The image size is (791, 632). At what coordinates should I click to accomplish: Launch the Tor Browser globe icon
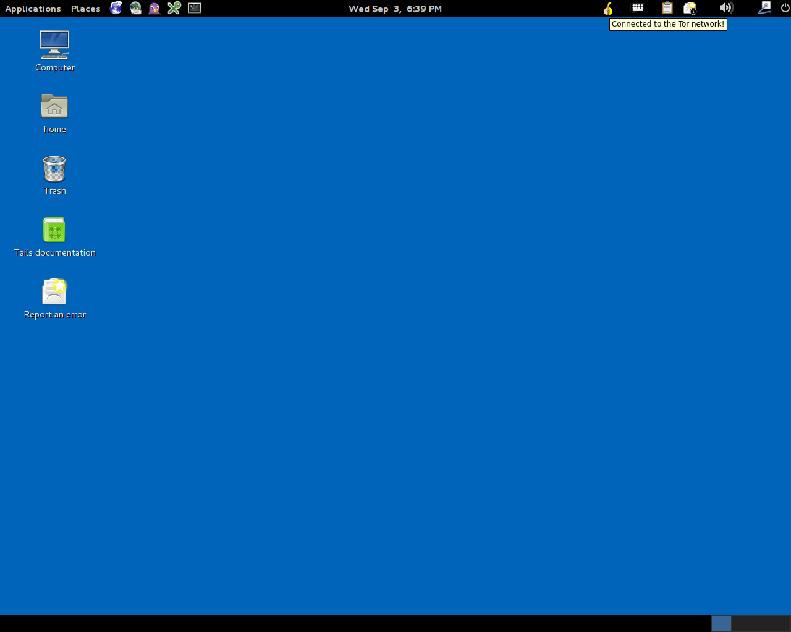coord(116,8)
